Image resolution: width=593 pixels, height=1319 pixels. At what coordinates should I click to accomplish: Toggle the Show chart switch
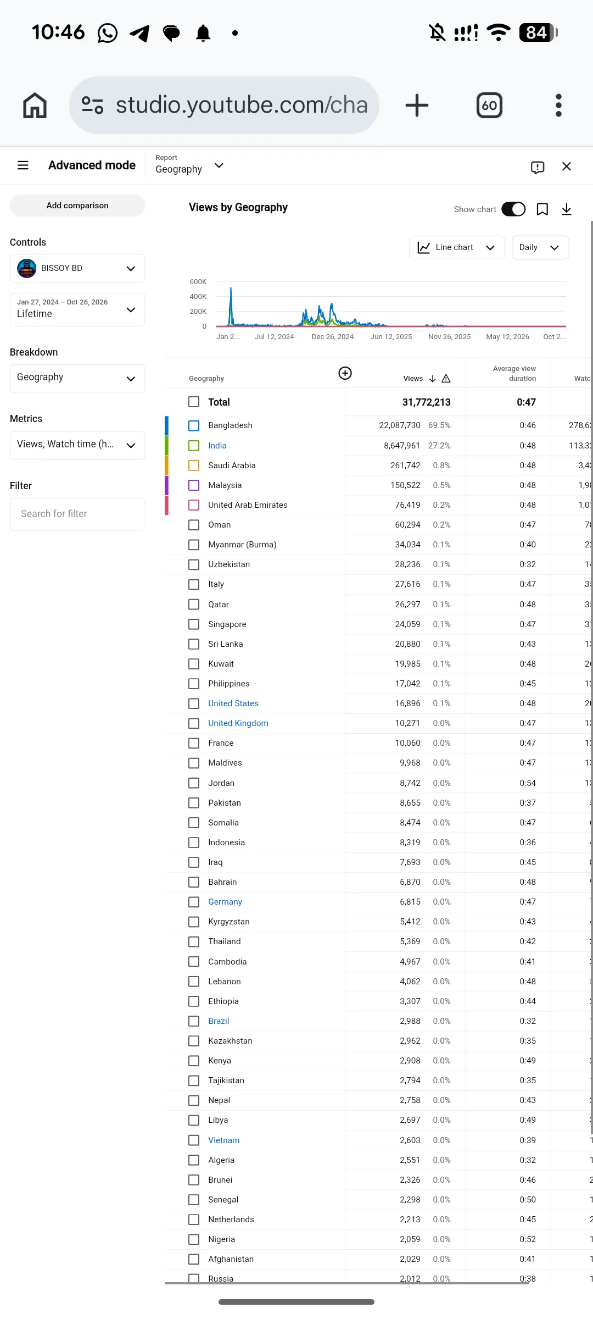point(513,209)
